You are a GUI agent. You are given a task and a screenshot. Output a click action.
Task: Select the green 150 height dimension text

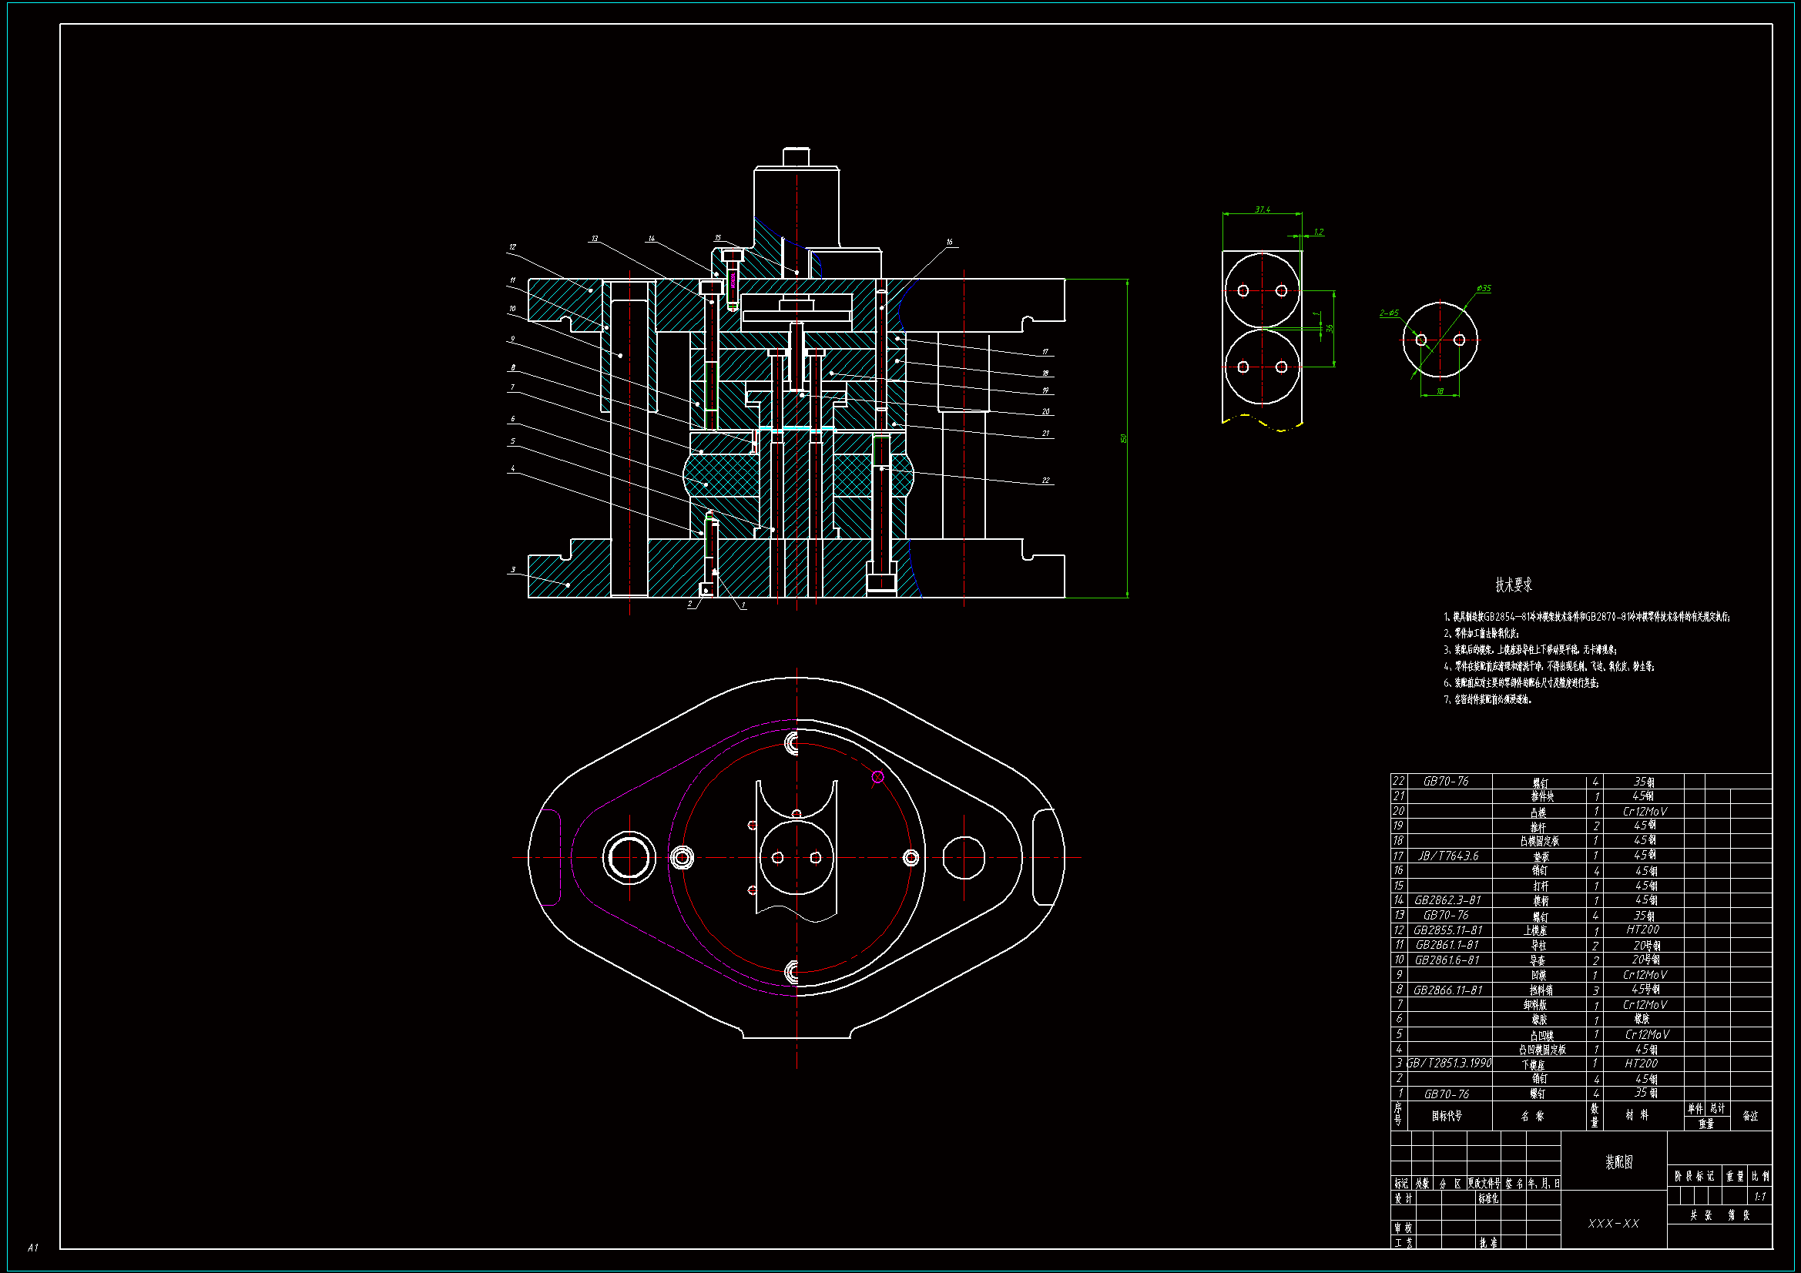(x=1123, y=438)
